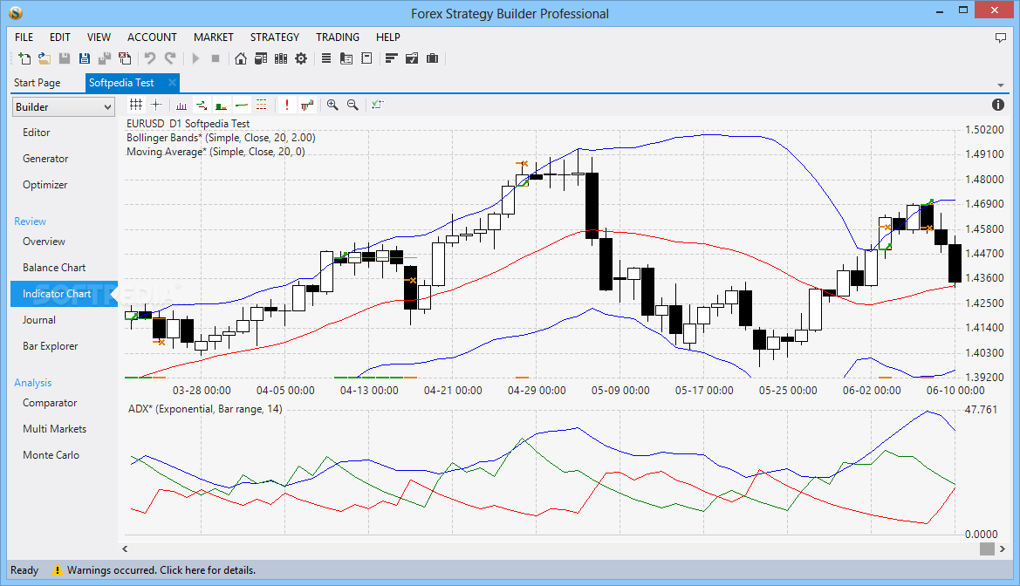The width and height of the screenshot is (1020, 586).
Task: Open the Optimizer section
Action: tap(44, 185)
